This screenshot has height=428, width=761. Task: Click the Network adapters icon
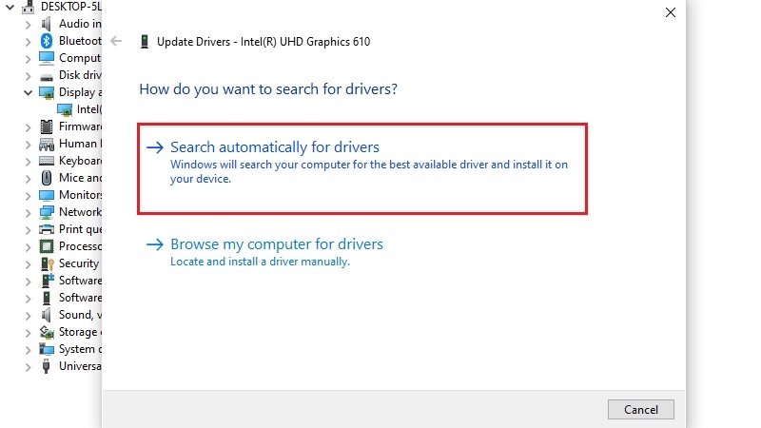47,212
